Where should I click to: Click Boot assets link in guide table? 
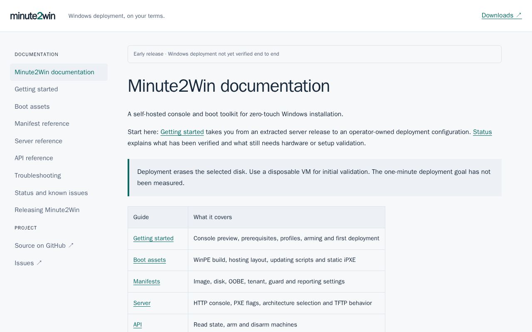(150, 260)
